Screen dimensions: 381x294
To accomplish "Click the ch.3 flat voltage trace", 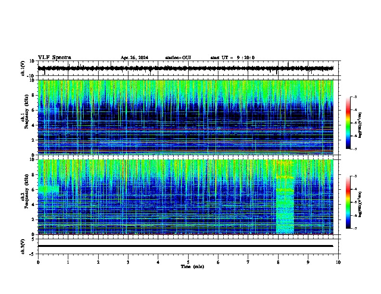I will 185,246.
